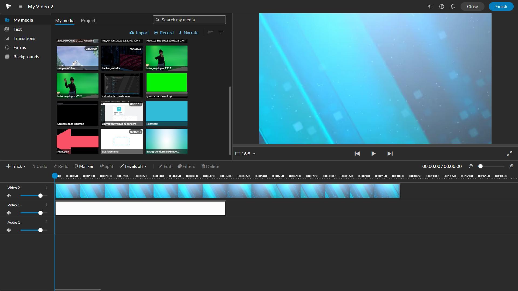Jump to the start of the video

point(357,154)
